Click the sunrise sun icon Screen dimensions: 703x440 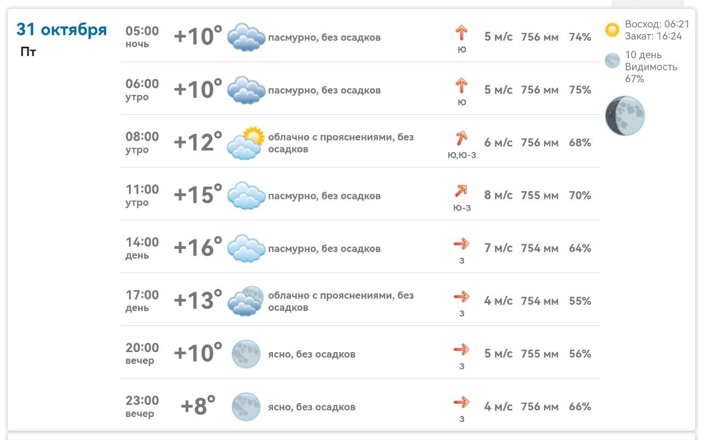612,30
